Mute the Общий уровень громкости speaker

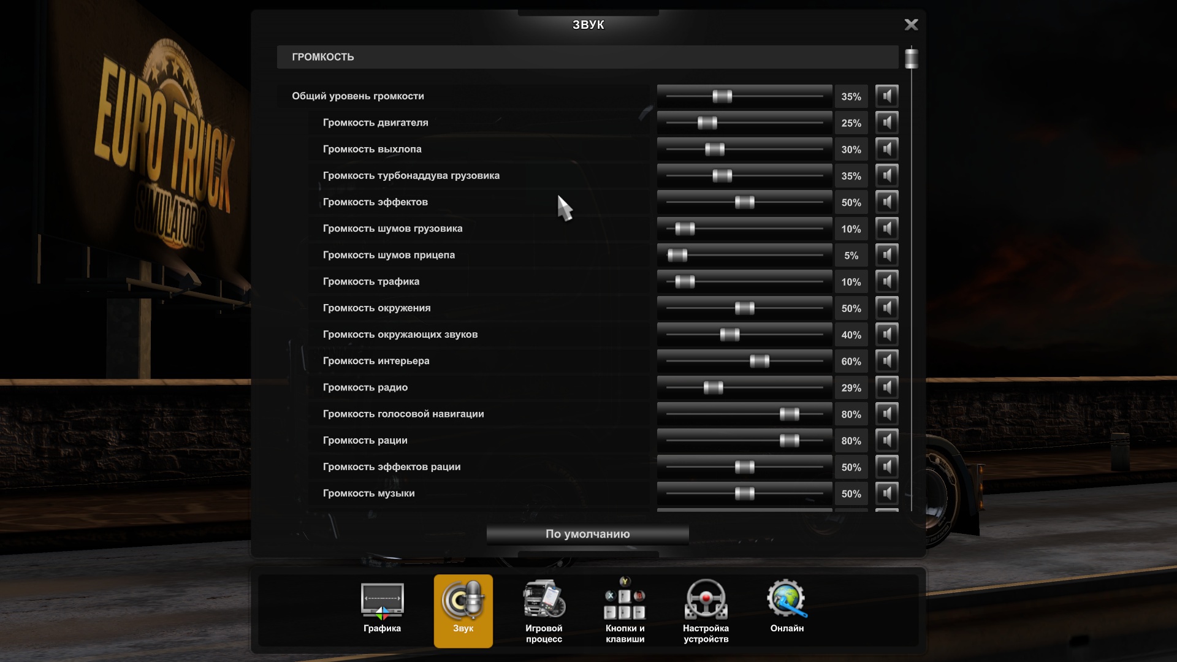(886, 96)
